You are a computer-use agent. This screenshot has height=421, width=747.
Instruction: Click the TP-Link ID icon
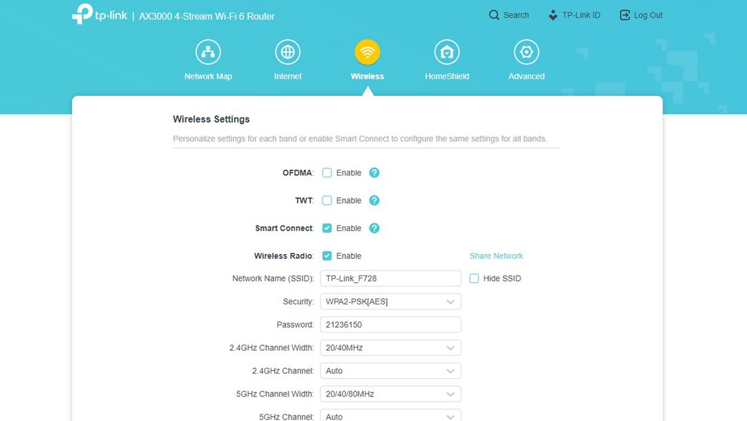pyautogui.click(x=553, y=15)
